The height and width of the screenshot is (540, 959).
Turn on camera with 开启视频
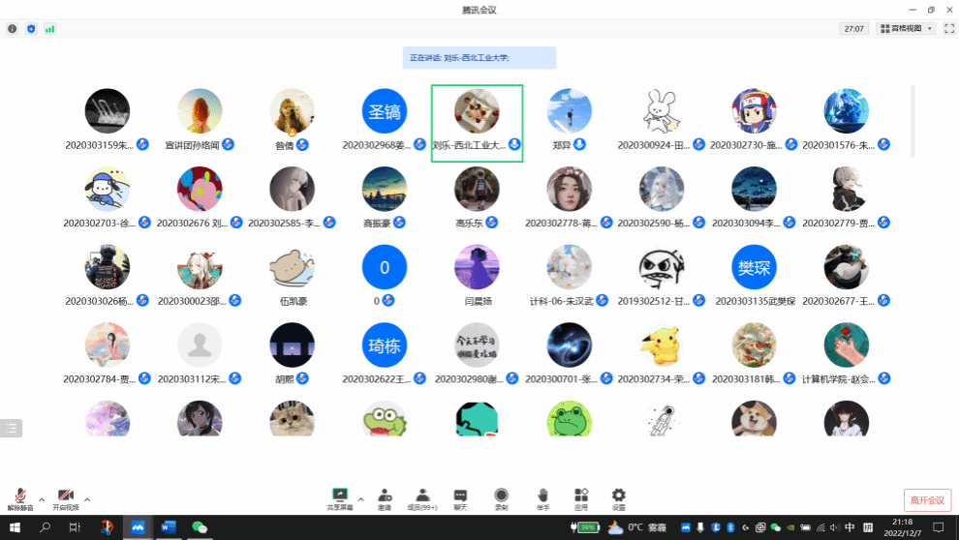(65, 497)
